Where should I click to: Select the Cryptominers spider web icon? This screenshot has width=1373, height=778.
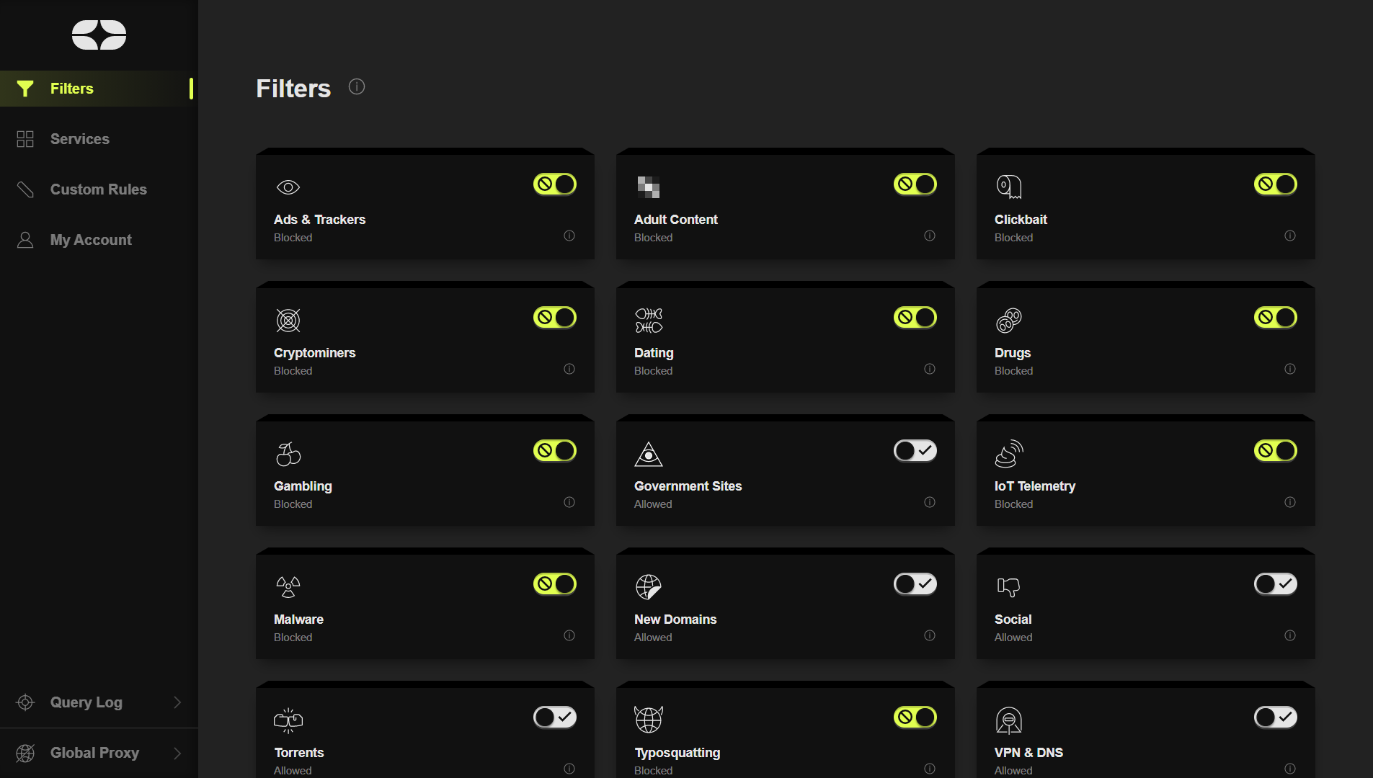288,320
